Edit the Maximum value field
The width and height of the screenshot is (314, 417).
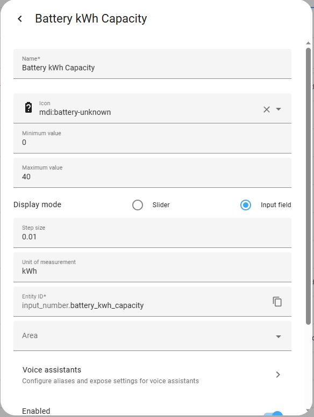pyautogui.click(x=152, y=173)
